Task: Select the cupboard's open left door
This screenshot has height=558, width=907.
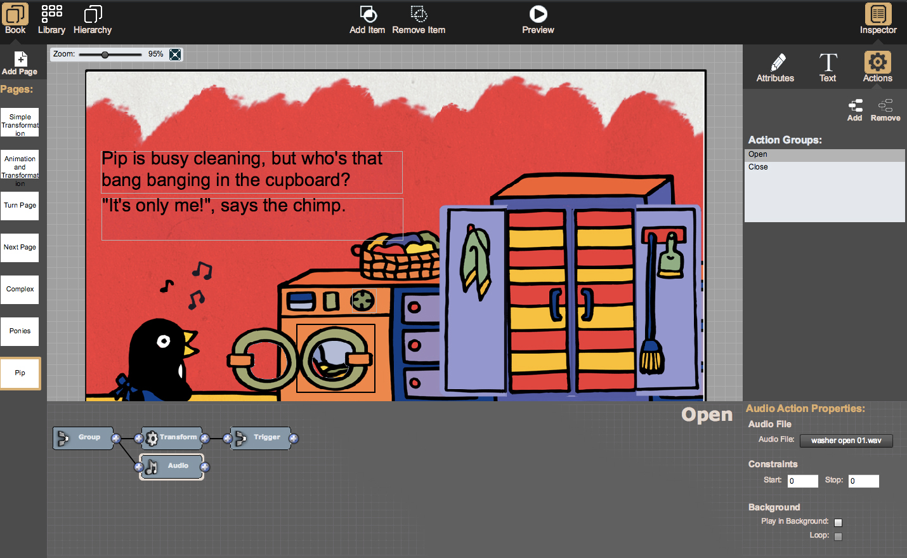Action: pyautogui.click(x=475, y=300)
